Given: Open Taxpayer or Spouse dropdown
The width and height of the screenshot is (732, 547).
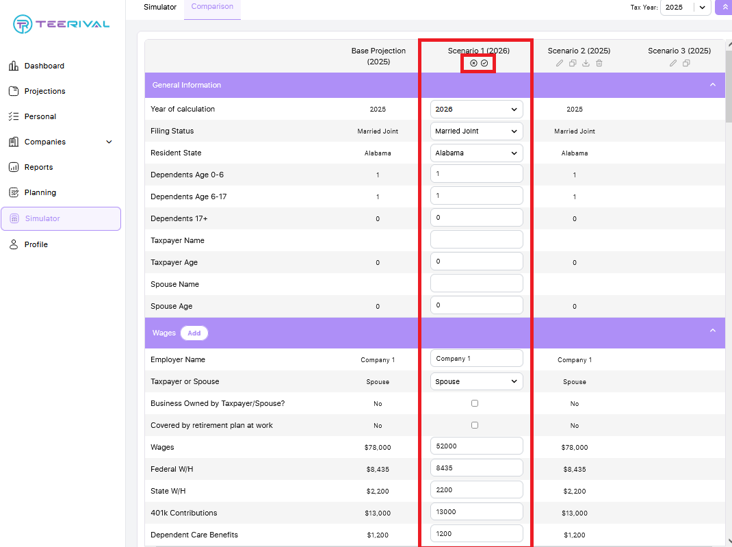Looking at the screenshot, I should tap(476, 381).
